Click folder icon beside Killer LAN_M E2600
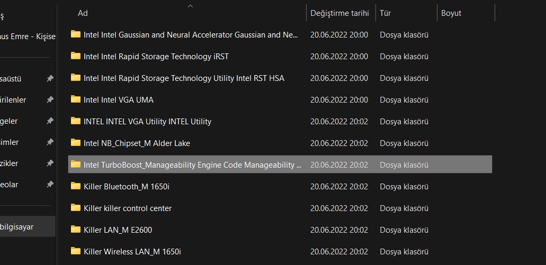 coord(75,230)
